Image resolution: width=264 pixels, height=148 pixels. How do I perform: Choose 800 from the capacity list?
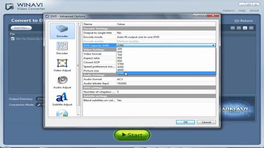pos(166,58)
